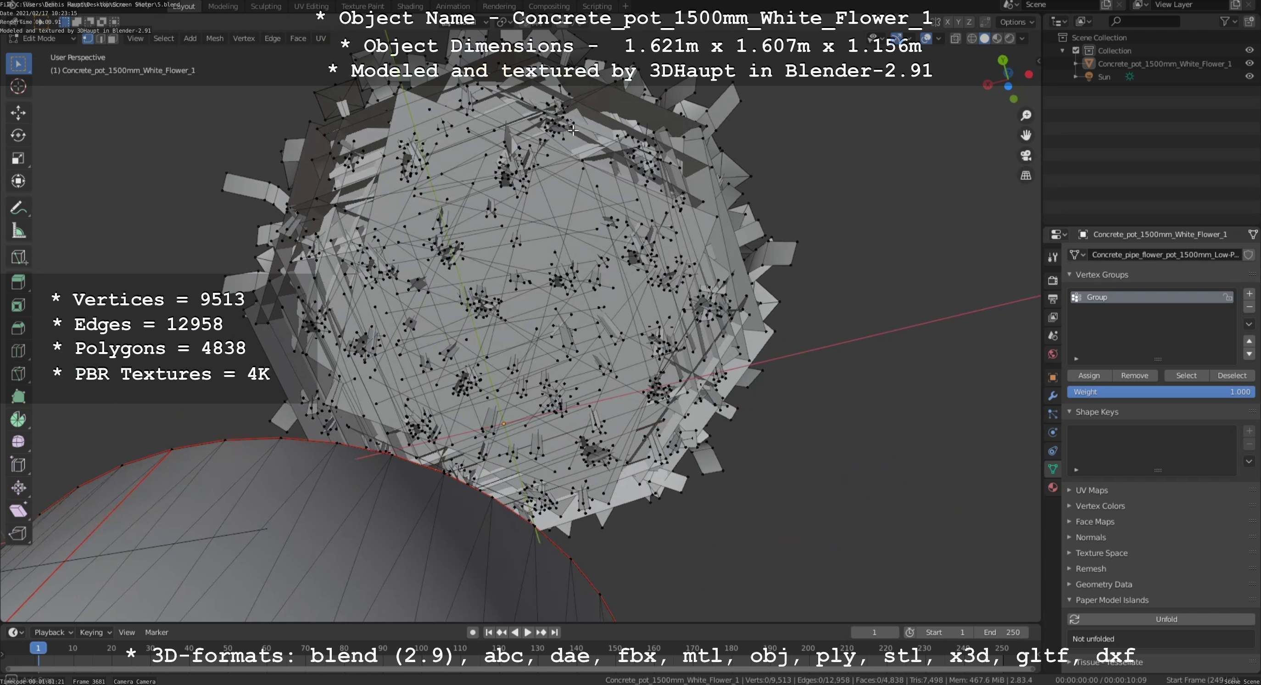Uncheck the Collection checkbox in outliner
This screenshot has width=1261, height=685.
point(1076,51)
